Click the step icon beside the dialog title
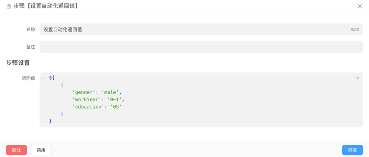The height and width of the screenshot is (157, 369). click(x=9, y=6)
